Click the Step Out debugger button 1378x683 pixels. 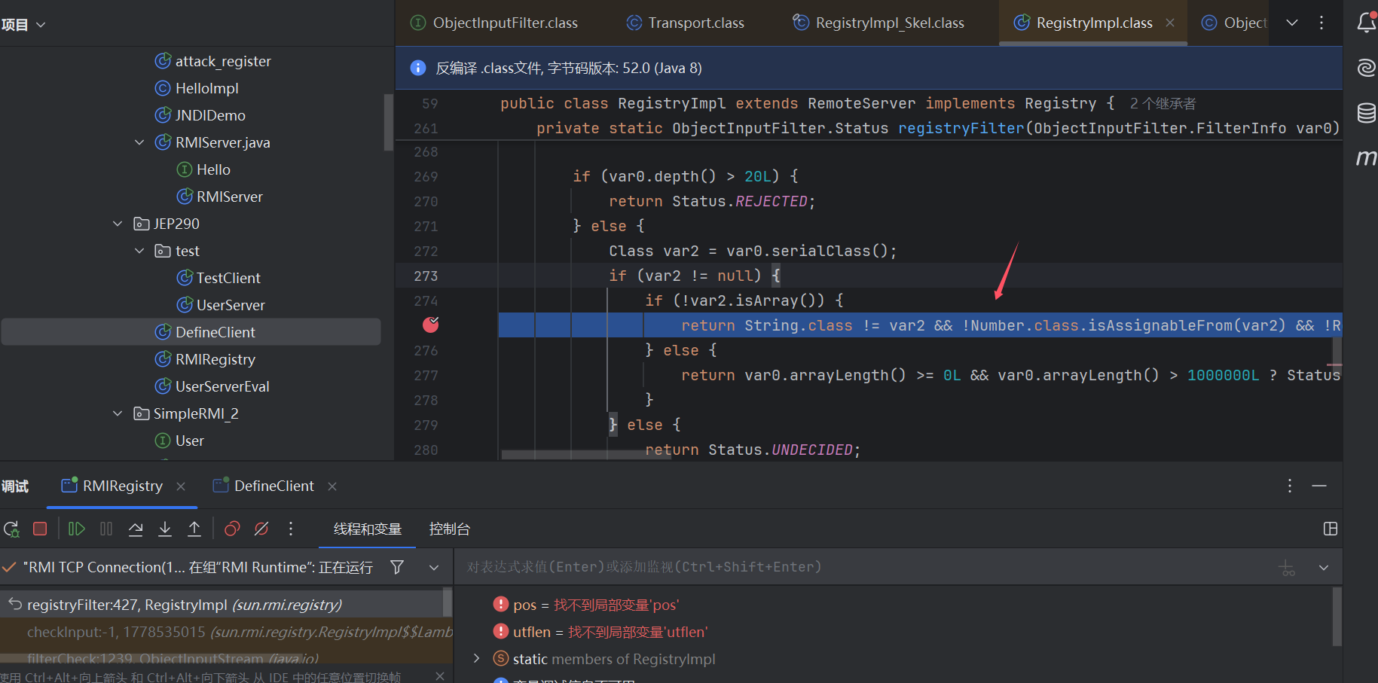click(194, 529)
